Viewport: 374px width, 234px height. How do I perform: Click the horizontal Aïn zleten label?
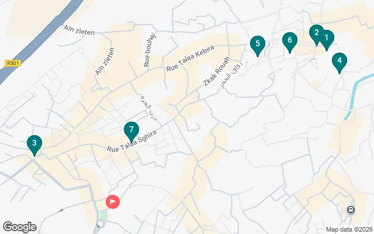[79, 30]
